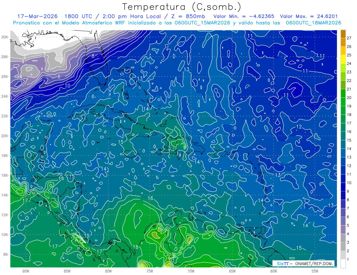Select the legend scale number "20"
357x275 pixels.
349,98
